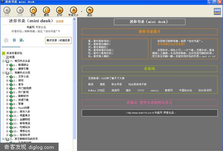Click the green book icon for 11、明星美女
The width and height of the screenshot is (223, 151).
(11, 116)
